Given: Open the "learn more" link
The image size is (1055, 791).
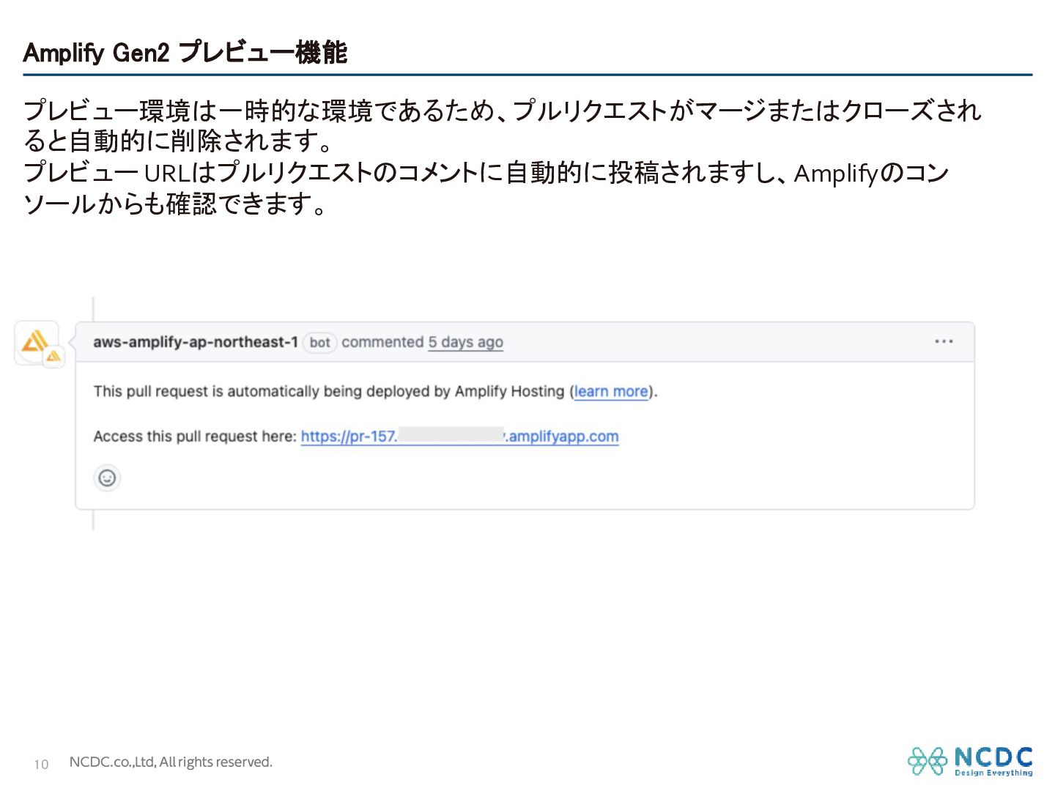Looking at the screenshot, I should [611, 391].
